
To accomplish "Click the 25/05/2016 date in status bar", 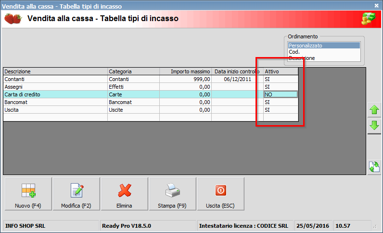I will [x=313, y=226].
